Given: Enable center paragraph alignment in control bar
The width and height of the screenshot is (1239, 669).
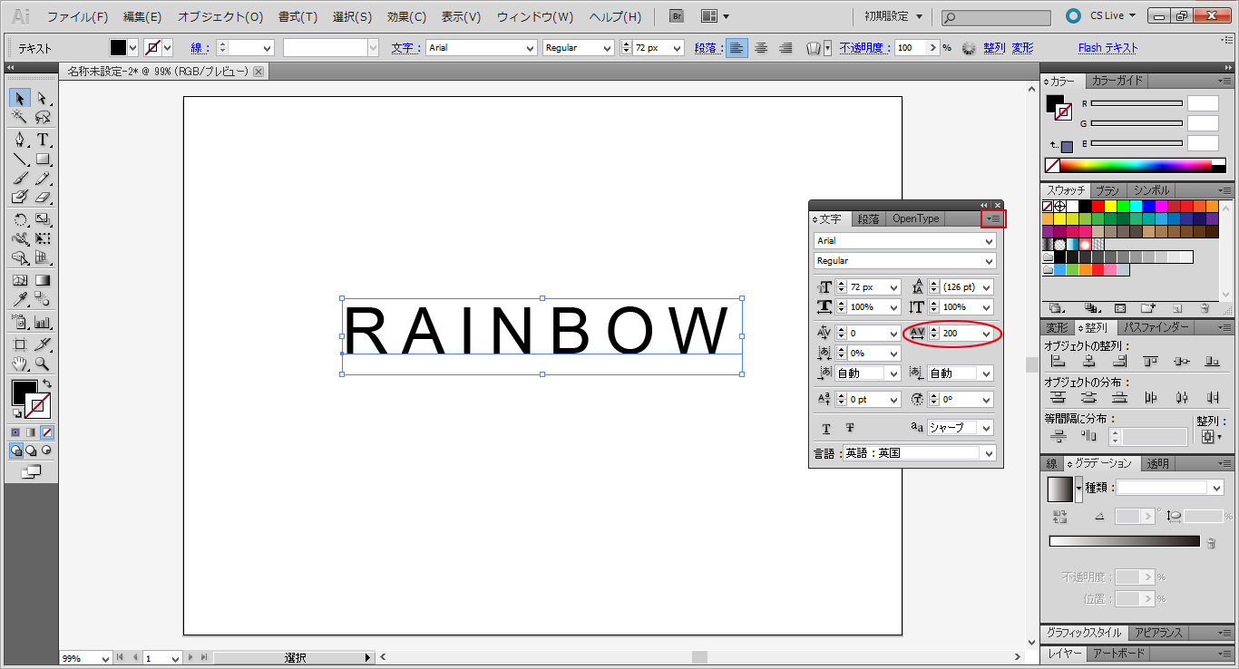Looking at the screenshot, I should tap(761, 48).
